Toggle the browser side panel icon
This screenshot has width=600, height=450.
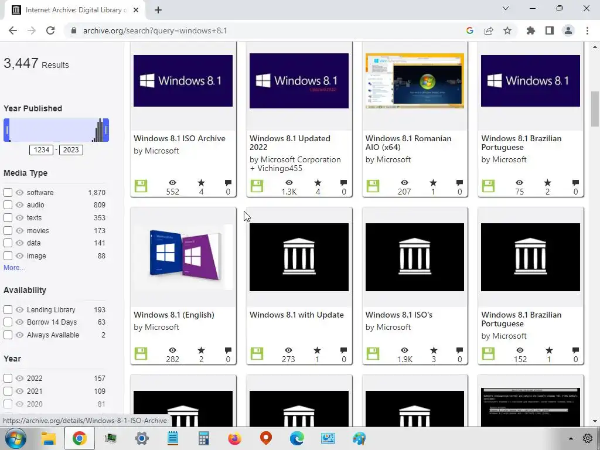[550, 30]
